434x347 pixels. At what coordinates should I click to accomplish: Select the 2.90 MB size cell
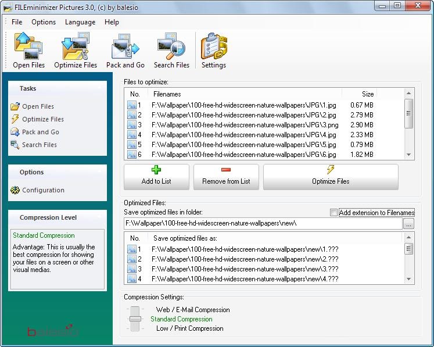coord(362,124)
